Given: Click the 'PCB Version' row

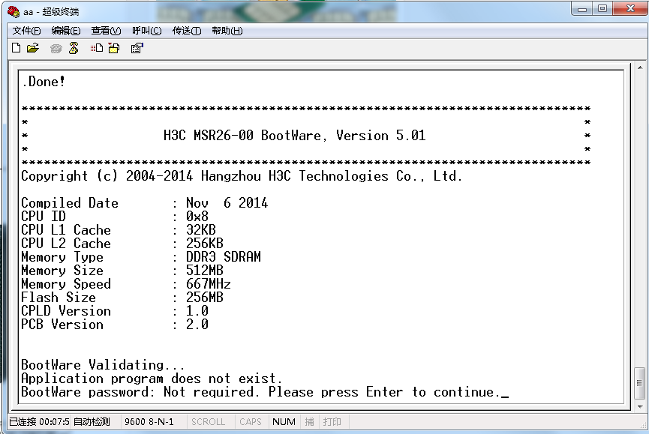Looking at the screenshot, I should click(115, 325).
